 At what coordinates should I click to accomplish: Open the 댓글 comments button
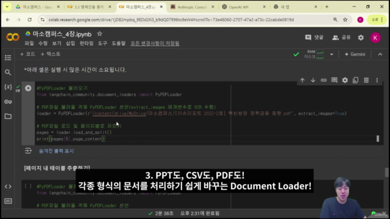[x=314, y=38]
